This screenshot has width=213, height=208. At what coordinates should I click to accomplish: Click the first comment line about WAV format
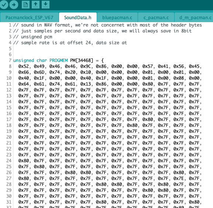[x=107, y=25]
